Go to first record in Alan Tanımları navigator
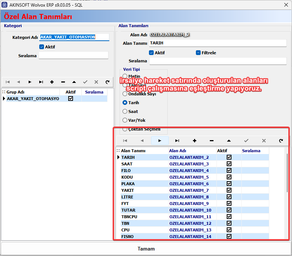This screenshot has width=292, height=256. pyautogui.click(x=125, y=140)
